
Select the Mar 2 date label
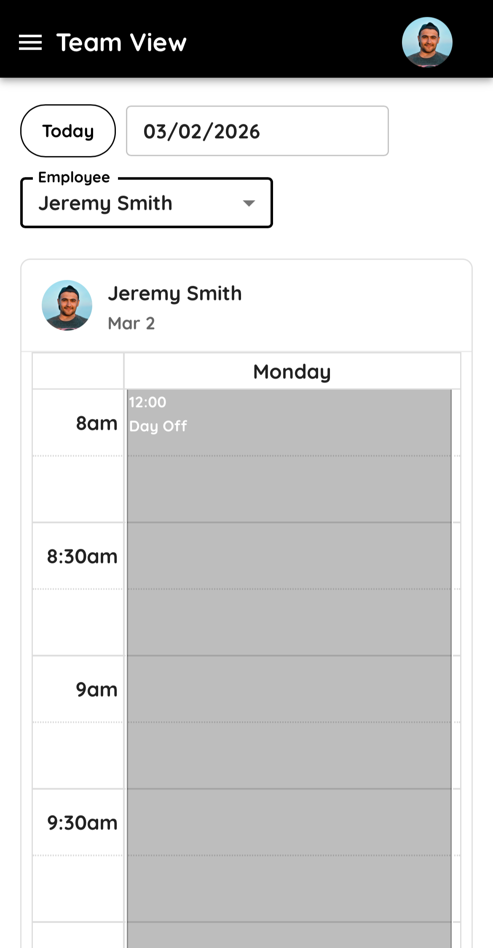[132, 323]
